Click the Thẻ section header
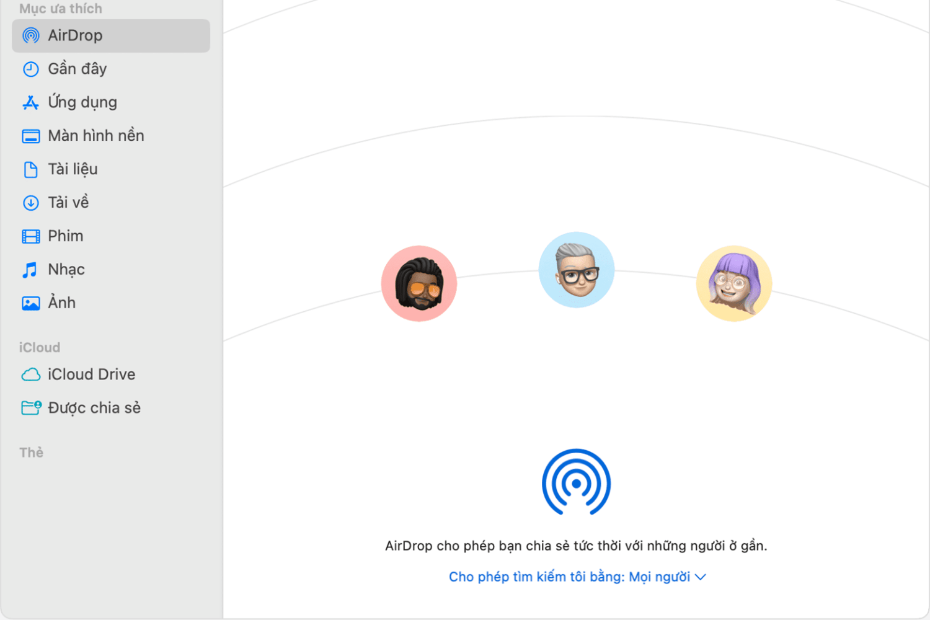Screen dimensions: 930x620 coord(31,453)
